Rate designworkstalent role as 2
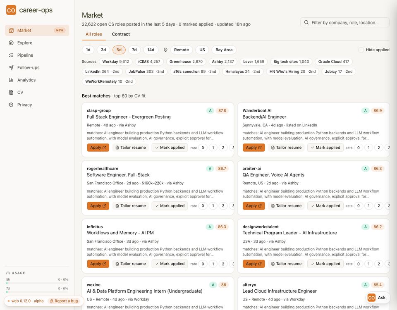The image size is (397, 310). click(379, 264)
